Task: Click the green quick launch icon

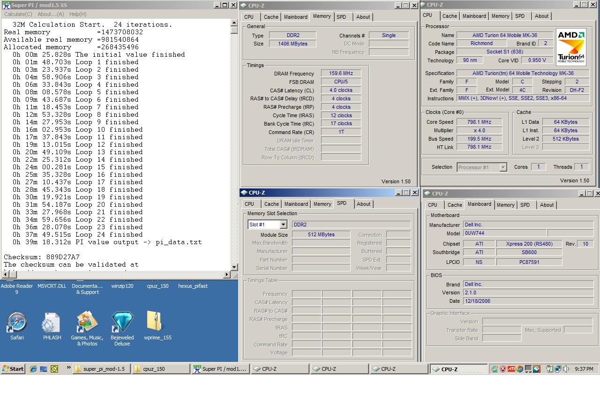Action: [x=54, y=369]
